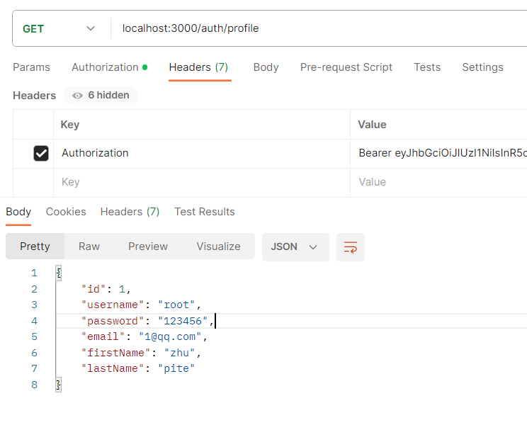This screenshot has width=527, height=425.
Task: Show response Cookies tab
Action: coord(66,212)
